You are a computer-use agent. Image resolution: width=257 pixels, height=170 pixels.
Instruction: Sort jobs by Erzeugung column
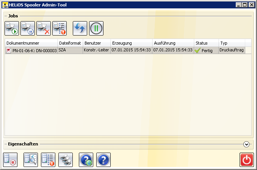point(132,43)
